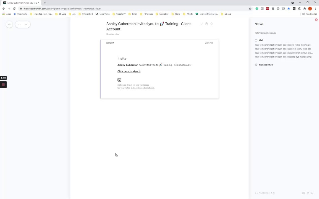Image resolution: width=319 pixels, height=199 pixels.
Task: Open the Reading list panel
Action: (309, 14)
